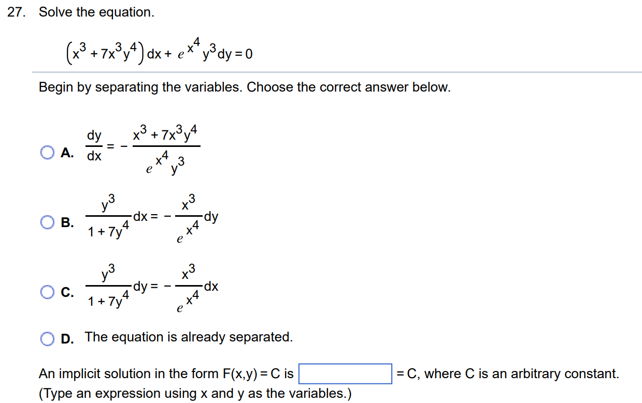Click the '= C' label beside the answer box
Viewport: 642px width, 403px height.
[x=407, y=374]
